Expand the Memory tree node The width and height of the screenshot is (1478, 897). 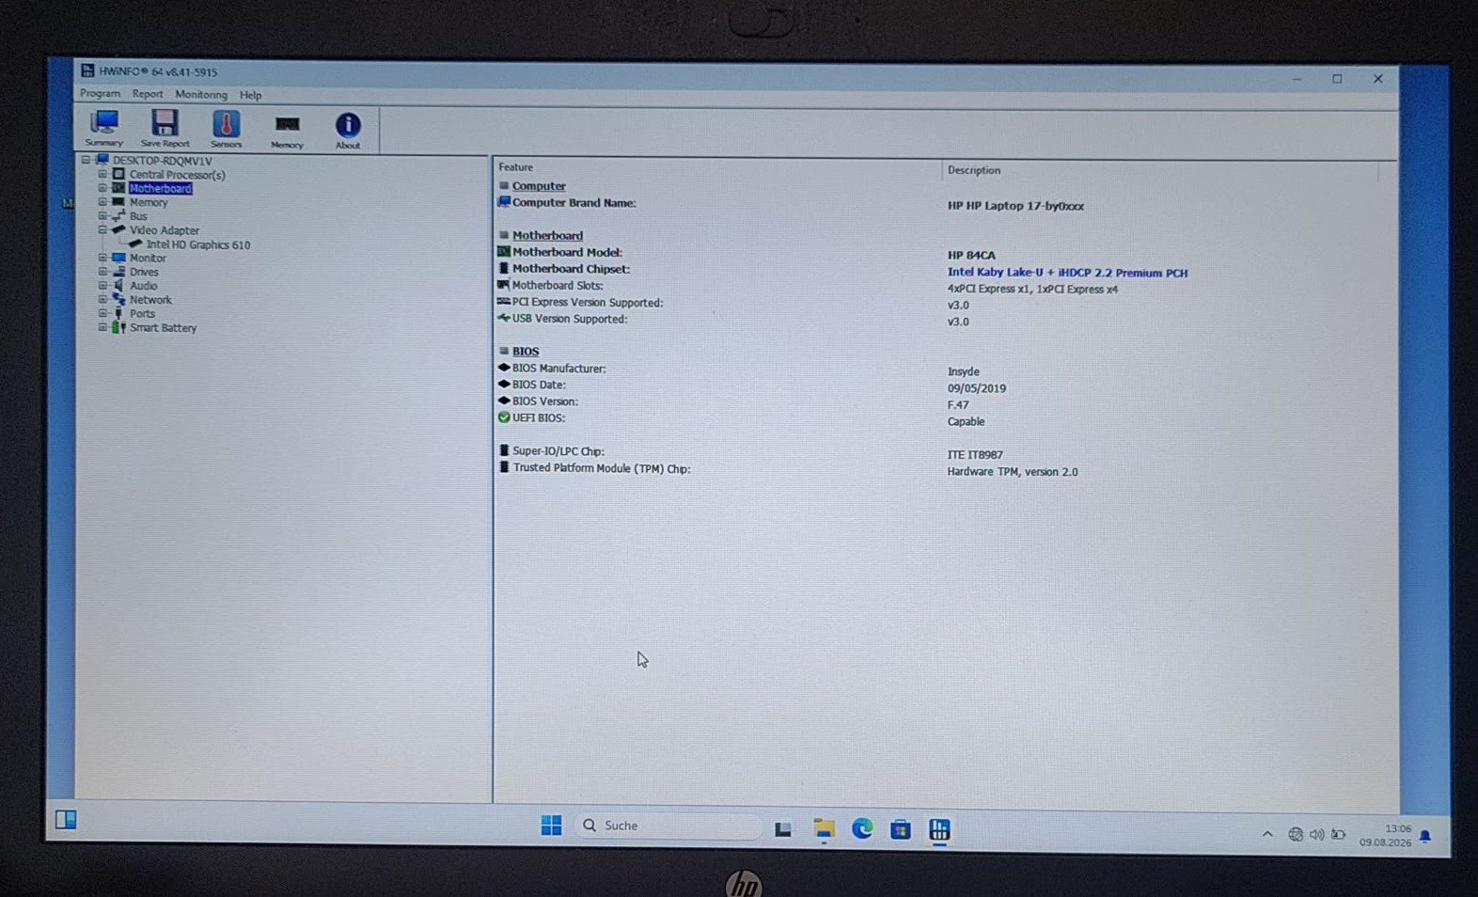[102, 202]
